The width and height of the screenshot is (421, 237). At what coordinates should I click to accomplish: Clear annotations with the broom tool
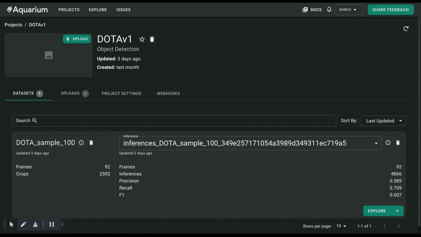click(35, 224)
